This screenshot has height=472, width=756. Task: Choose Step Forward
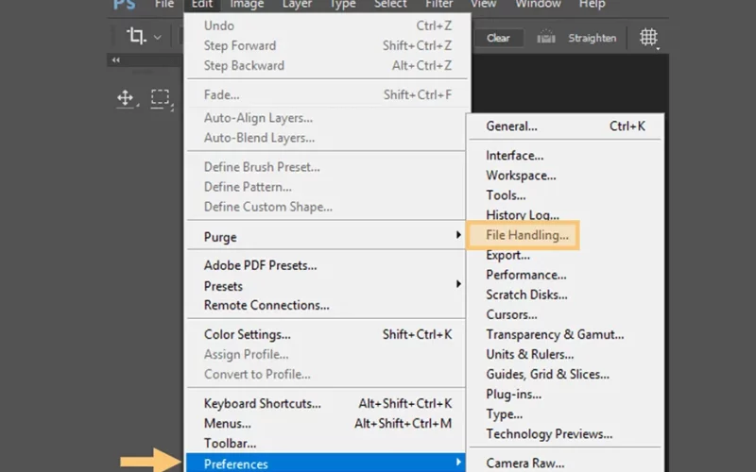coord(326,45)
